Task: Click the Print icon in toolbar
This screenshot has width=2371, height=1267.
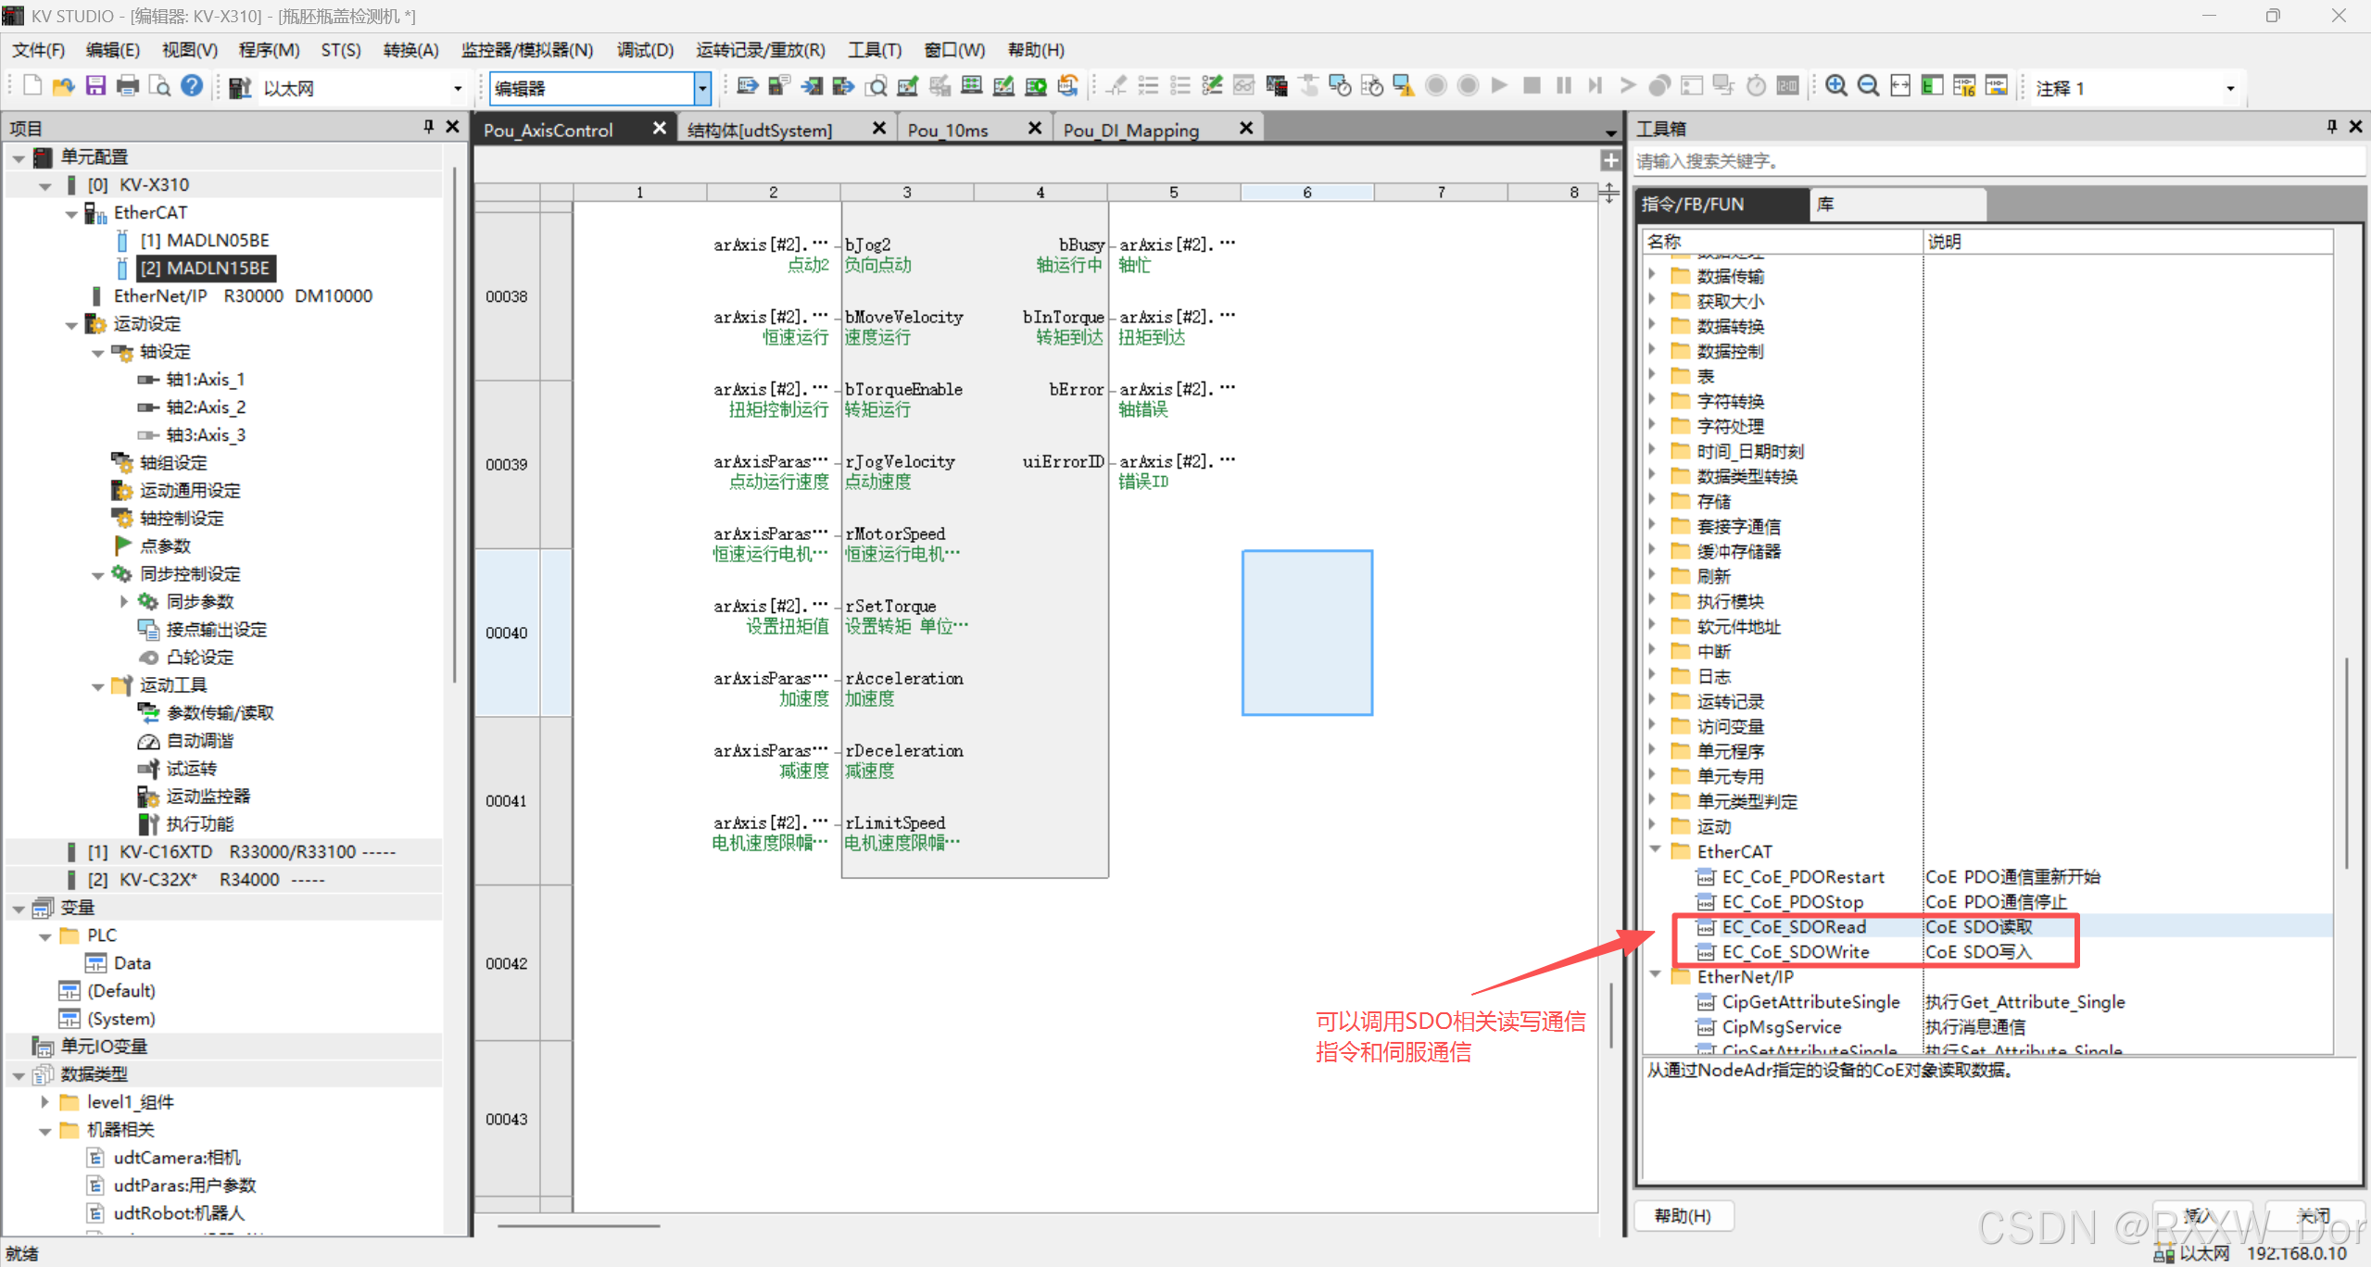Action: (128, 87)
